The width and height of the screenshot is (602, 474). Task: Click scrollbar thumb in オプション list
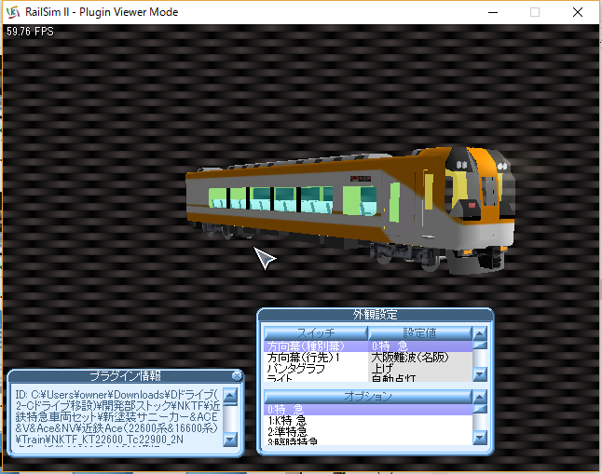pyautogui.click(x=480, y=409)
